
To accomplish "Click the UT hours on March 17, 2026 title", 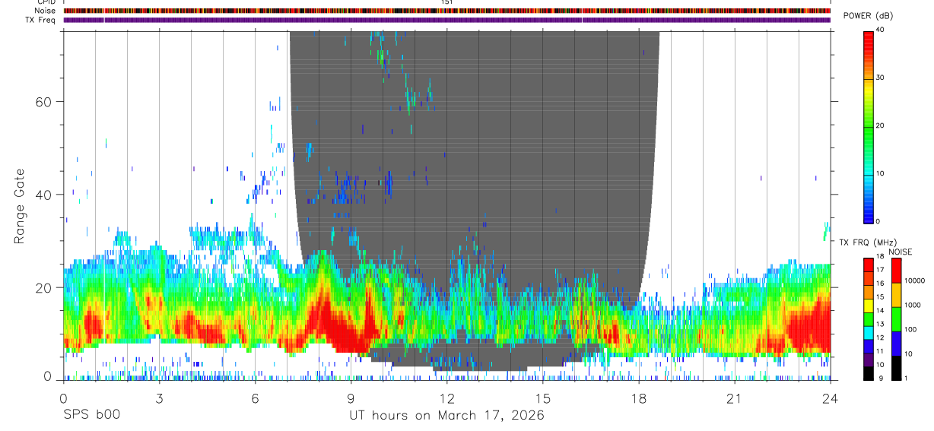I will click(446, 416).
